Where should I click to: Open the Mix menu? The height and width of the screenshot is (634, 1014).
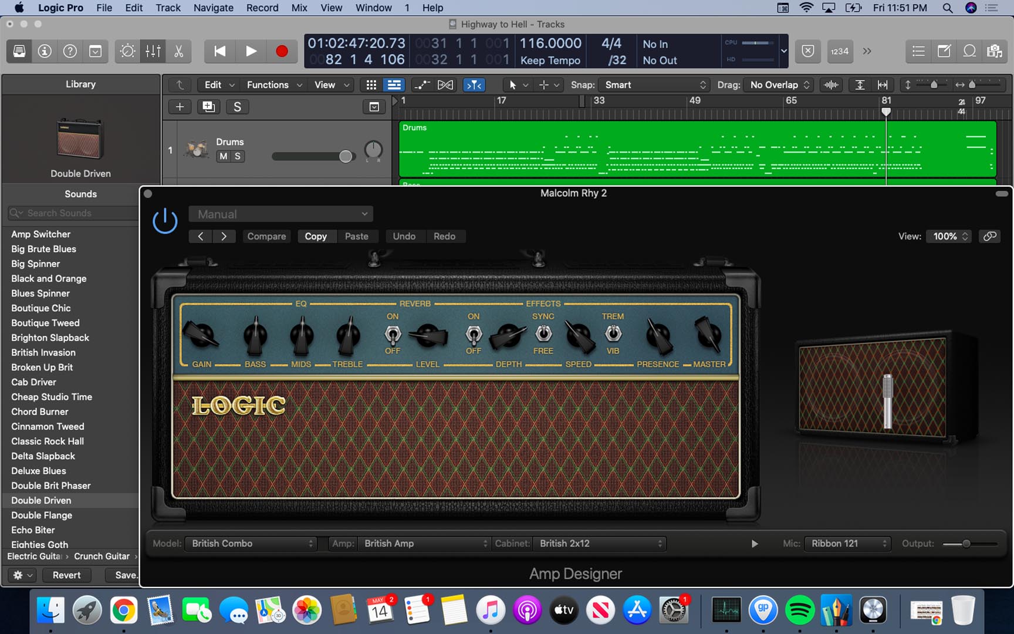[x=299, y=8]
